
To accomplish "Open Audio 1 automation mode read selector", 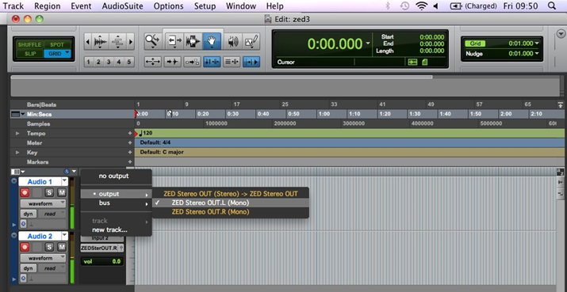I will coord(52,214).
